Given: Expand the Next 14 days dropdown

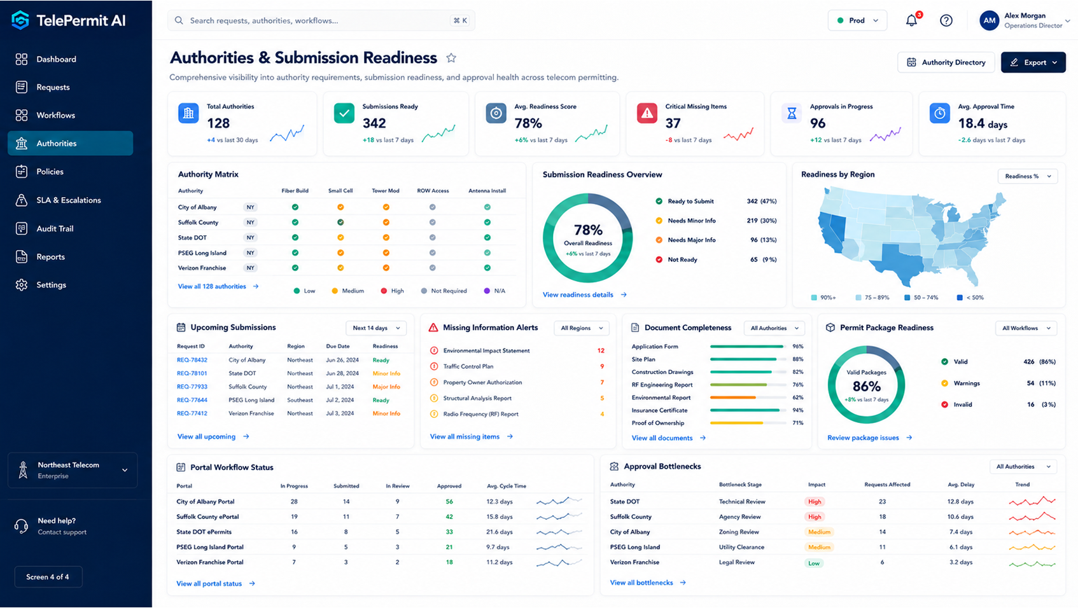Looking at the screenshot, I should [377, 328].
